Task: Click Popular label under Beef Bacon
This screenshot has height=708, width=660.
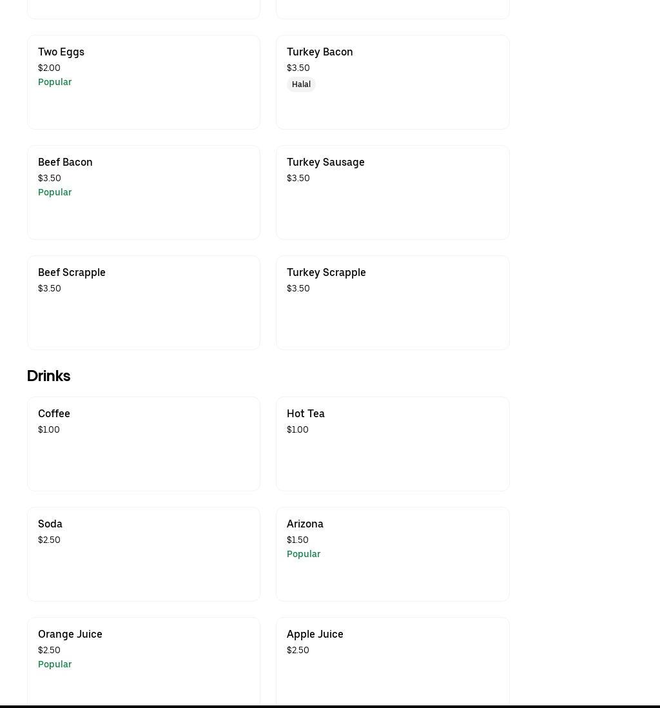Action: point(55,192)
